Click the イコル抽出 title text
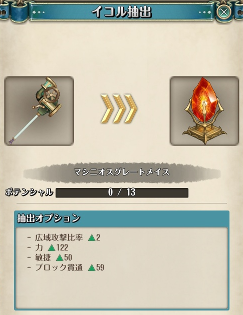This screenshot has height=315, width=243. [x=122, y=12]
